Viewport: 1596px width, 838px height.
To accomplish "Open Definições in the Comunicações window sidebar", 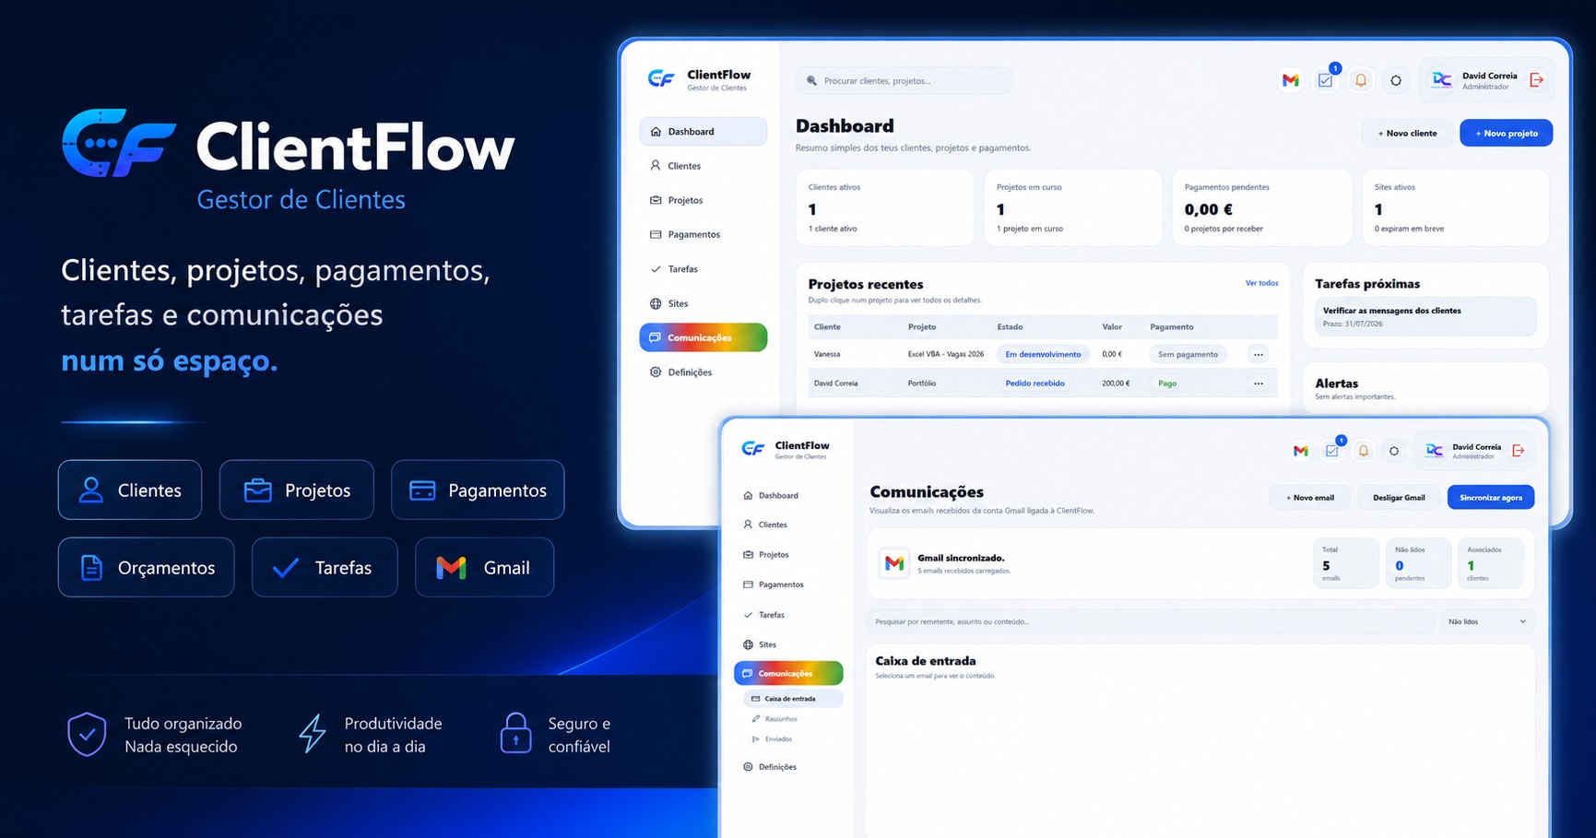I will click(788, 767).
